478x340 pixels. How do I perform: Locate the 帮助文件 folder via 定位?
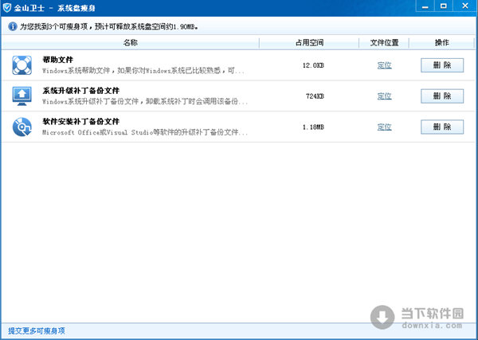384,65
